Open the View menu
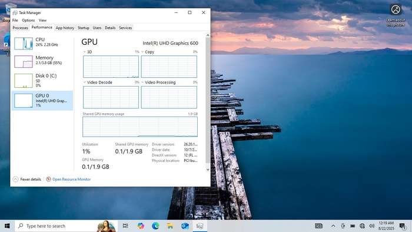Image resolution: width=412 pixels, height=232 pixels. click(x=42, y=20)
